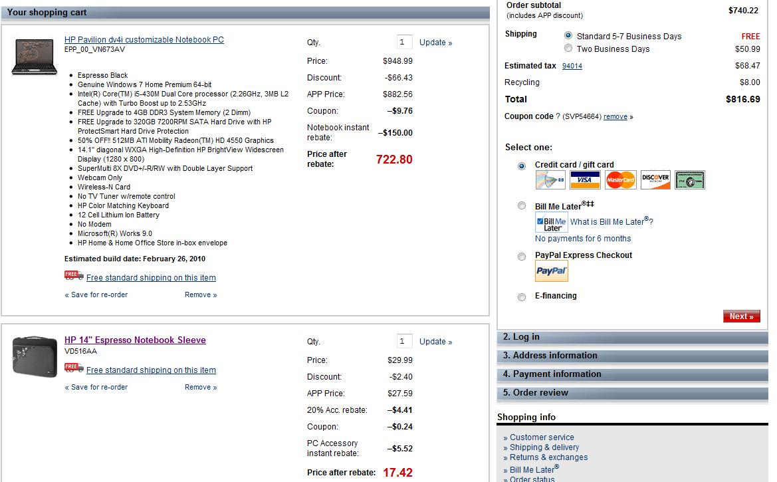777x482 pixels.
Task: Click the –$150.00 notebook instant rebate value
Action: [395, 133]
